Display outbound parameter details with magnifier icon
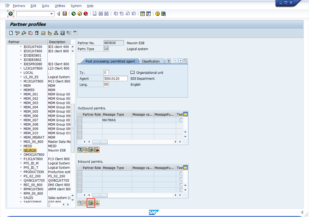This screenshot has height=217, width=309. pos(80,150)
